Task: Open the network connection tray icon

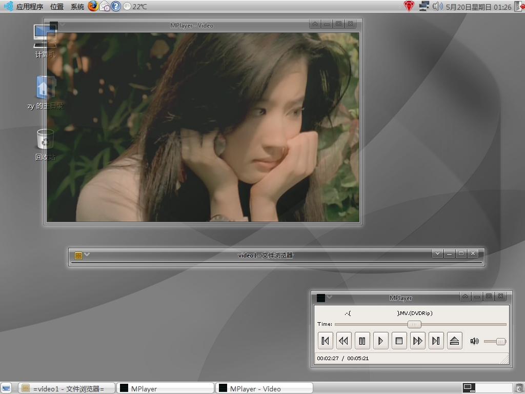Action: [424, 6]
